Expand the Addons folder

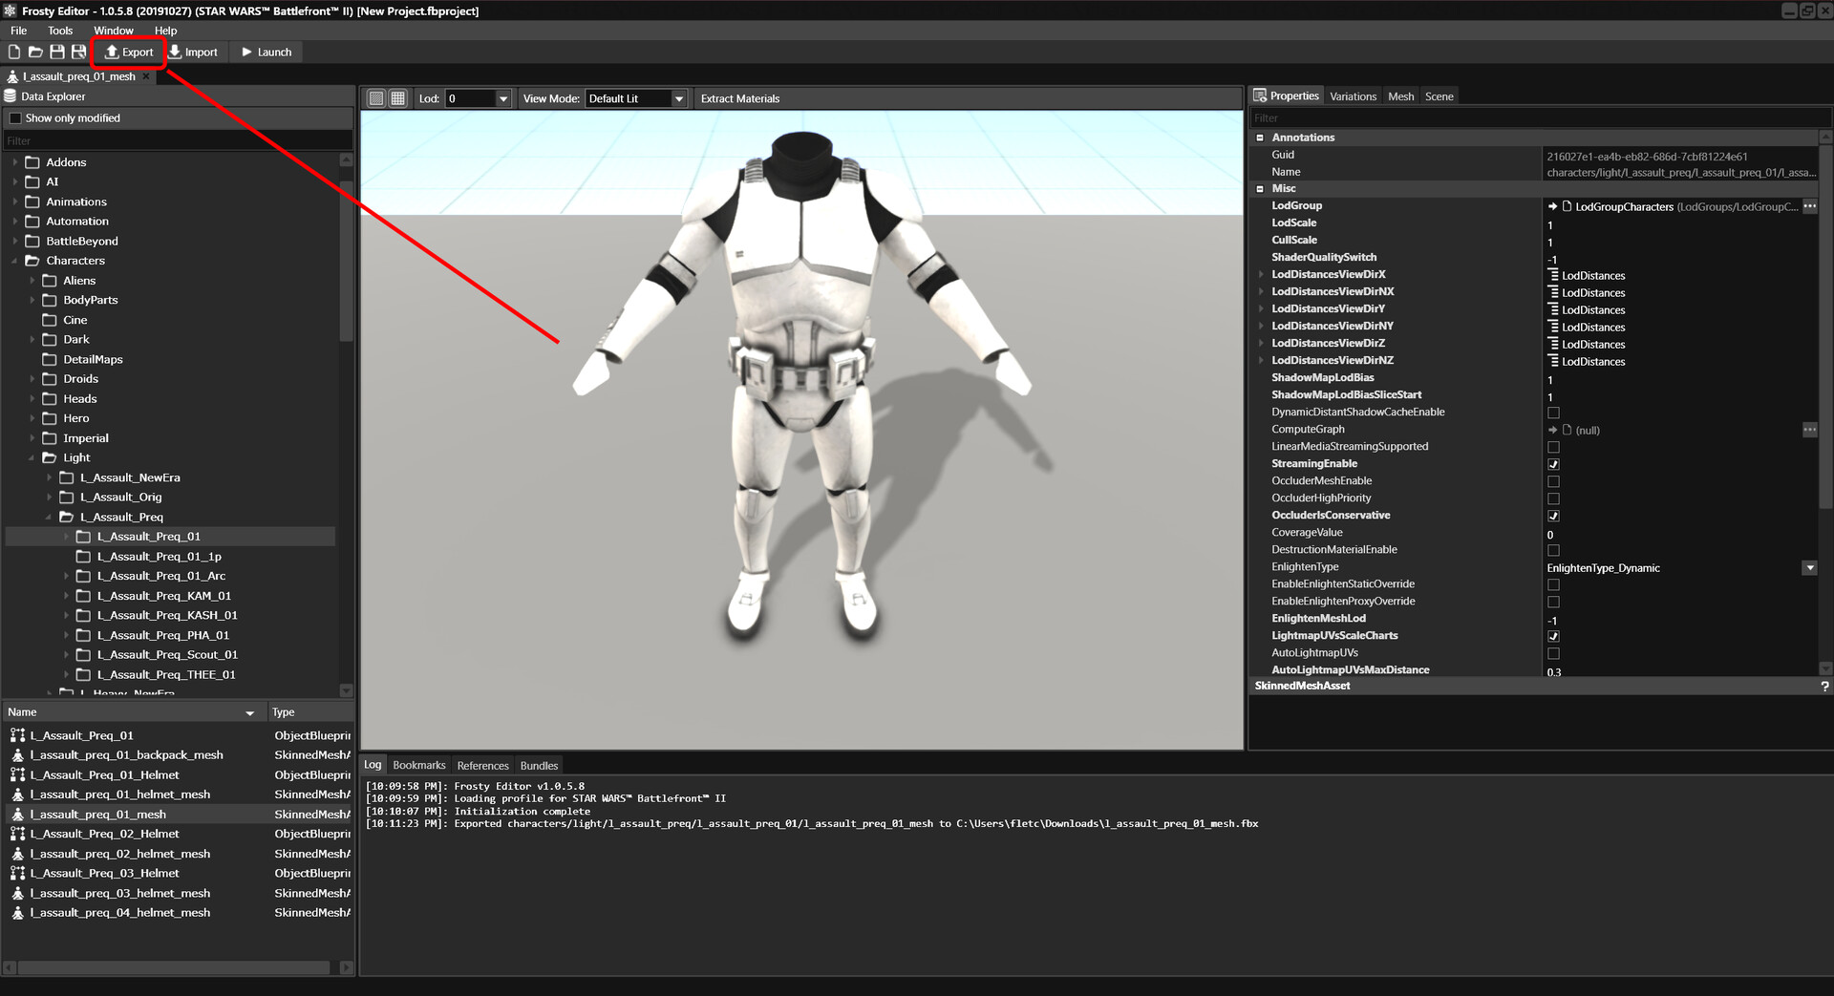14,162
